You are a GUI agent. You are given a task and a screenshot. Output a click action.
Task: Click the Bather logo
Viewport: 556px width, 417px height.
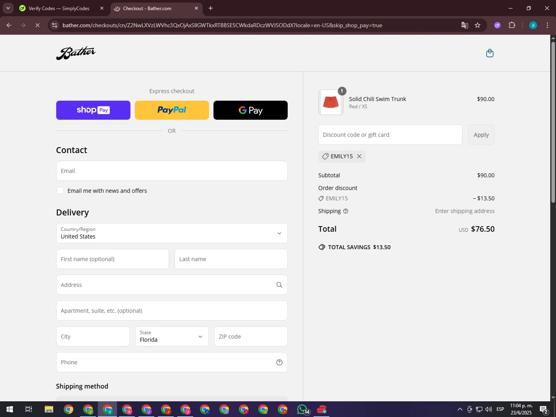tap(76, 53)
